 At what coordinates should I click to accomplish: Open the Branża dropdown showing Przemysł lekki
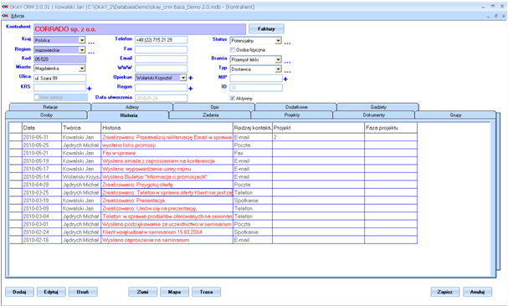pyautogui.click(x=279, y=59)
